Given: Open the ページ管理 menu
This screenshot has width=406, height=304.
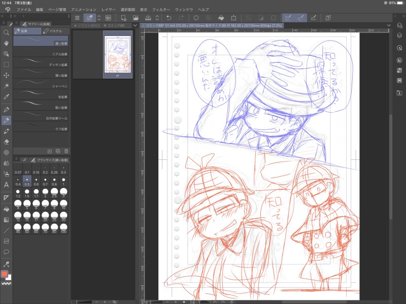Looking at the screenshot, I should (x=57, y=10).
